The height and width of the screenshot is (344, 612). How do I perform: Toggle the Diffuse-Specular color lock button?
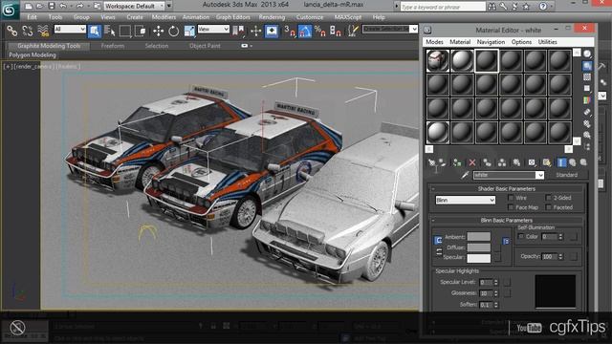(439, 252)
